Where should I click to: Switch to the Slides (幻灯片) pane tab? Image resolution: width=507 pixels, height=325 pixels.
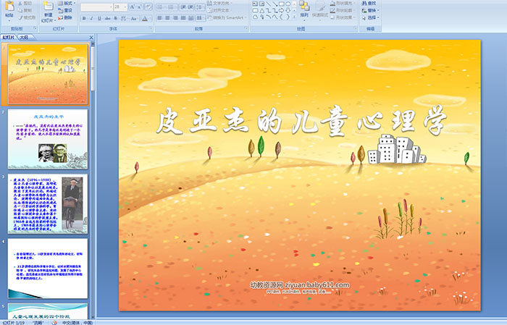pyautogui.click(x=9, y=38)
